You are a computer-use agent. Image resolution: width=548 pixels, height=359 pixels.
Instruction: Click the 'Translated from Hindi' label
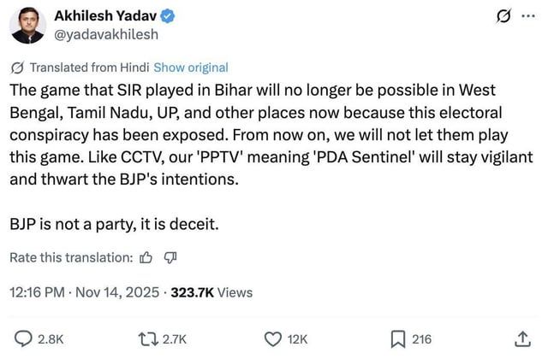(90, 68)
